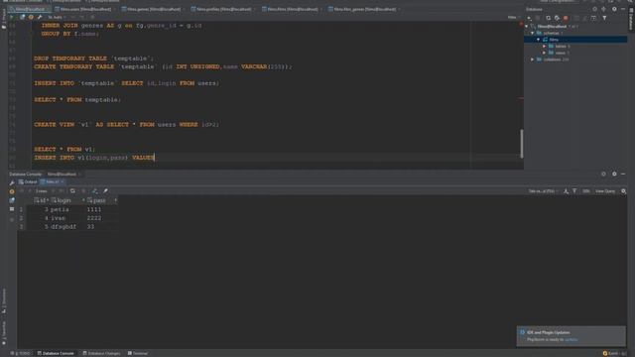
Task: Open the Database Changes tool window button
Action: [101, 353]
